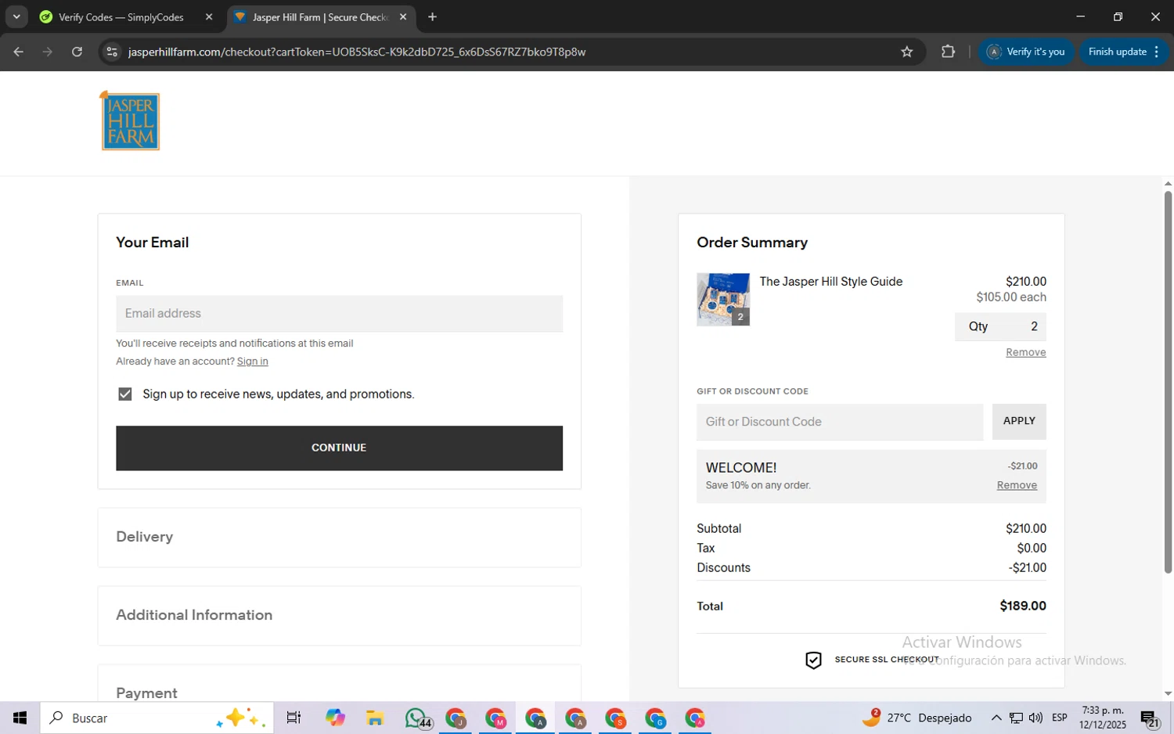Screen dimensions: 1174x734
Task: Expand the Additional Information section
Action: (x=339, y=615)
